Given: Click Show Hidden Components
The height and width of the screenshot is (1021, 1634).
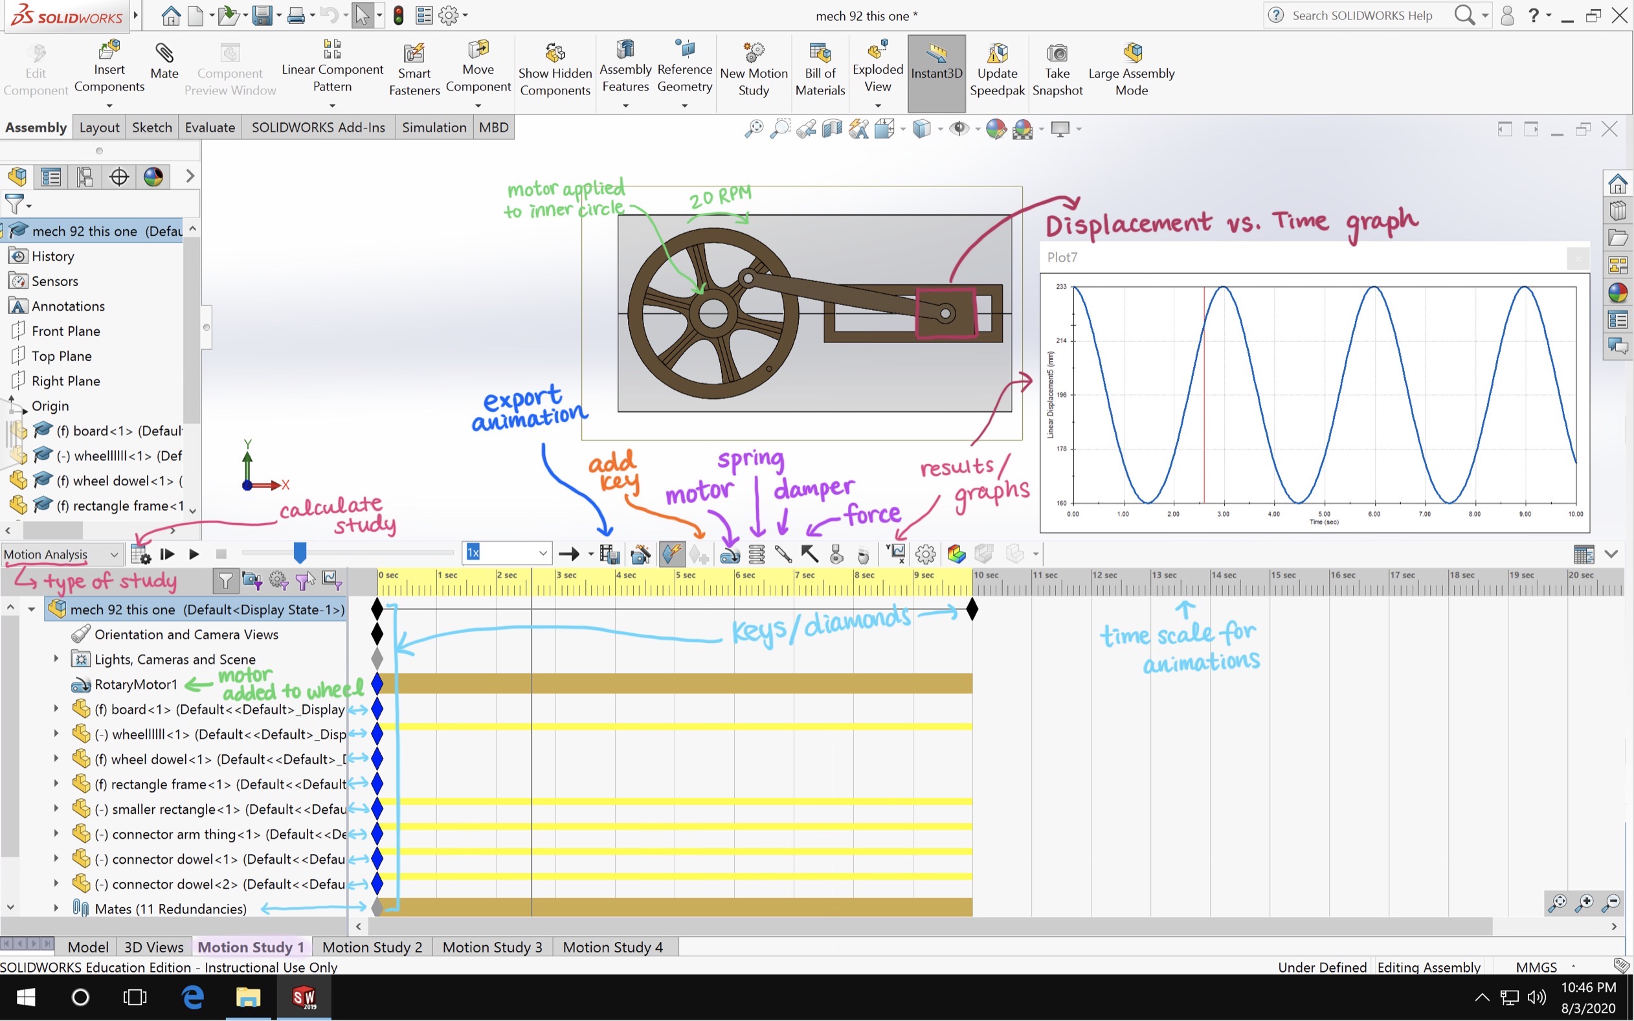Looking at the screenshot, I should click(555, 70).
